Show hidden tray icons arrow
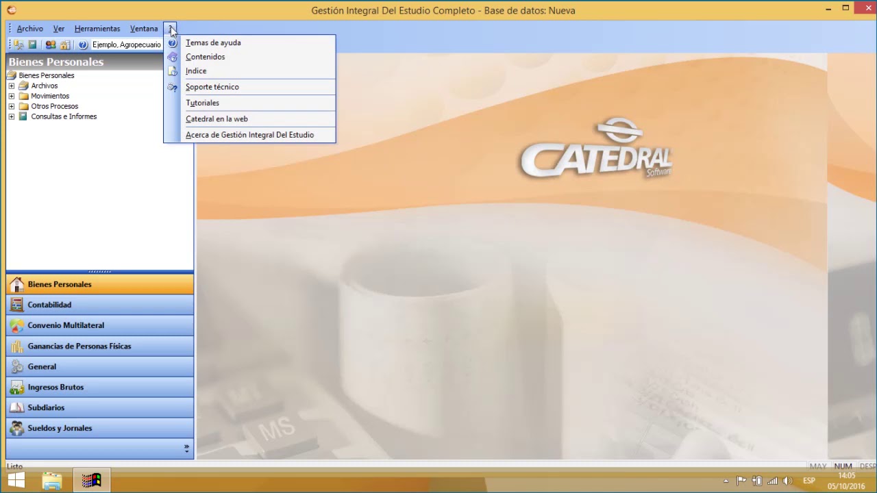The width and height of the screenshot is (877, 493). (726, 481)
